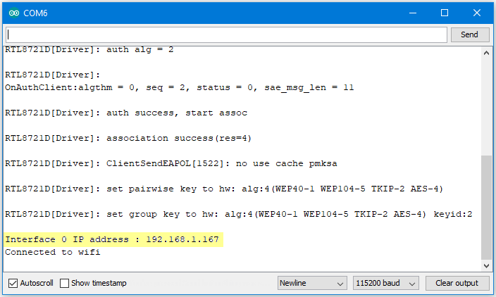
Task: Click the baud rate dropdown arrow
Action: [x=412, y=284]
